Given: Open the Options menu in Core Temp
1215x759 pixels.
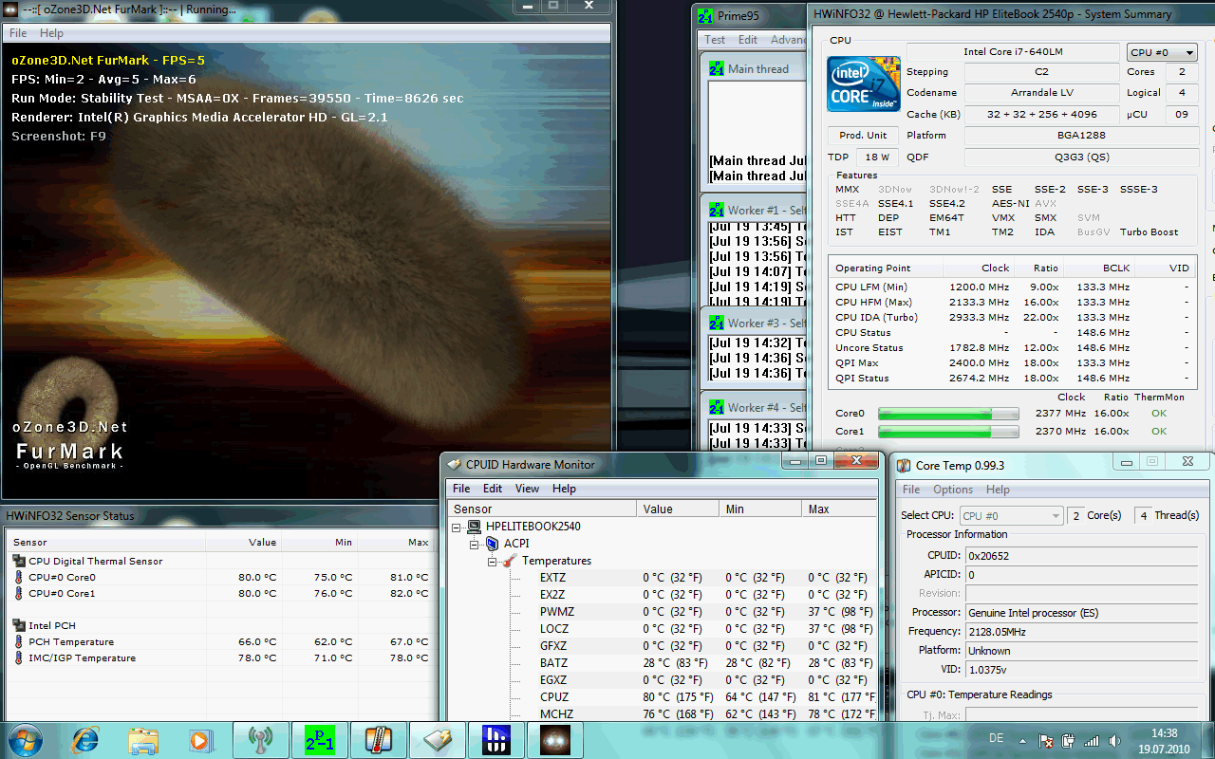Looking at the screenshot, I should pos(952,490).
